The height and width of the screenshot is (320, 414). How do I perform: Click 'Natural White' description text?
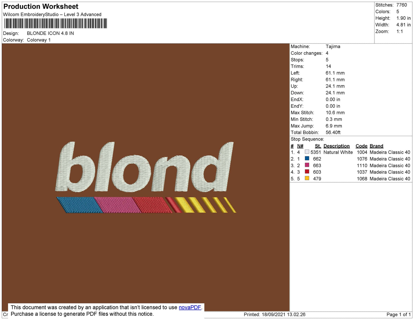(338, 152)
